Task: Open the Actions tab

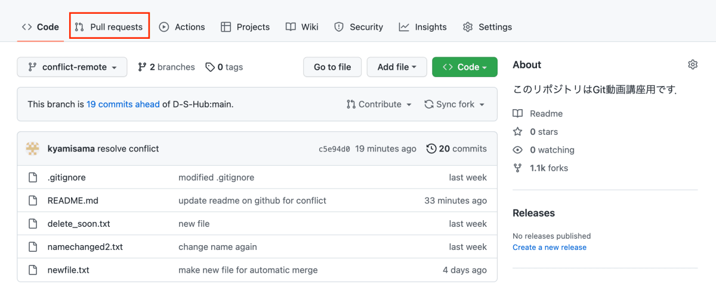Action: point(182,27)
